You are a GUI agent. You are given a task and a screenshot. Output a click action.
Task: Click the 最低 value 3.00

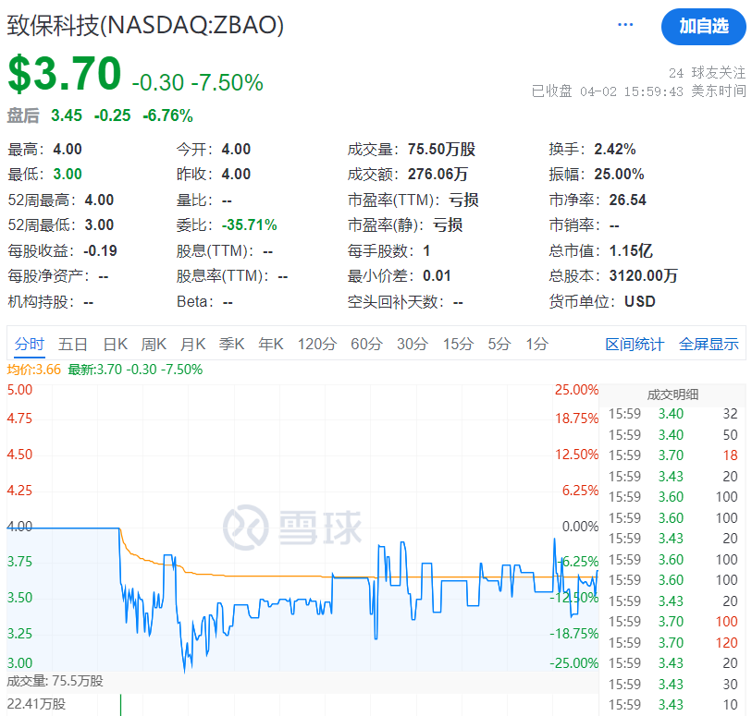[68, 175]
